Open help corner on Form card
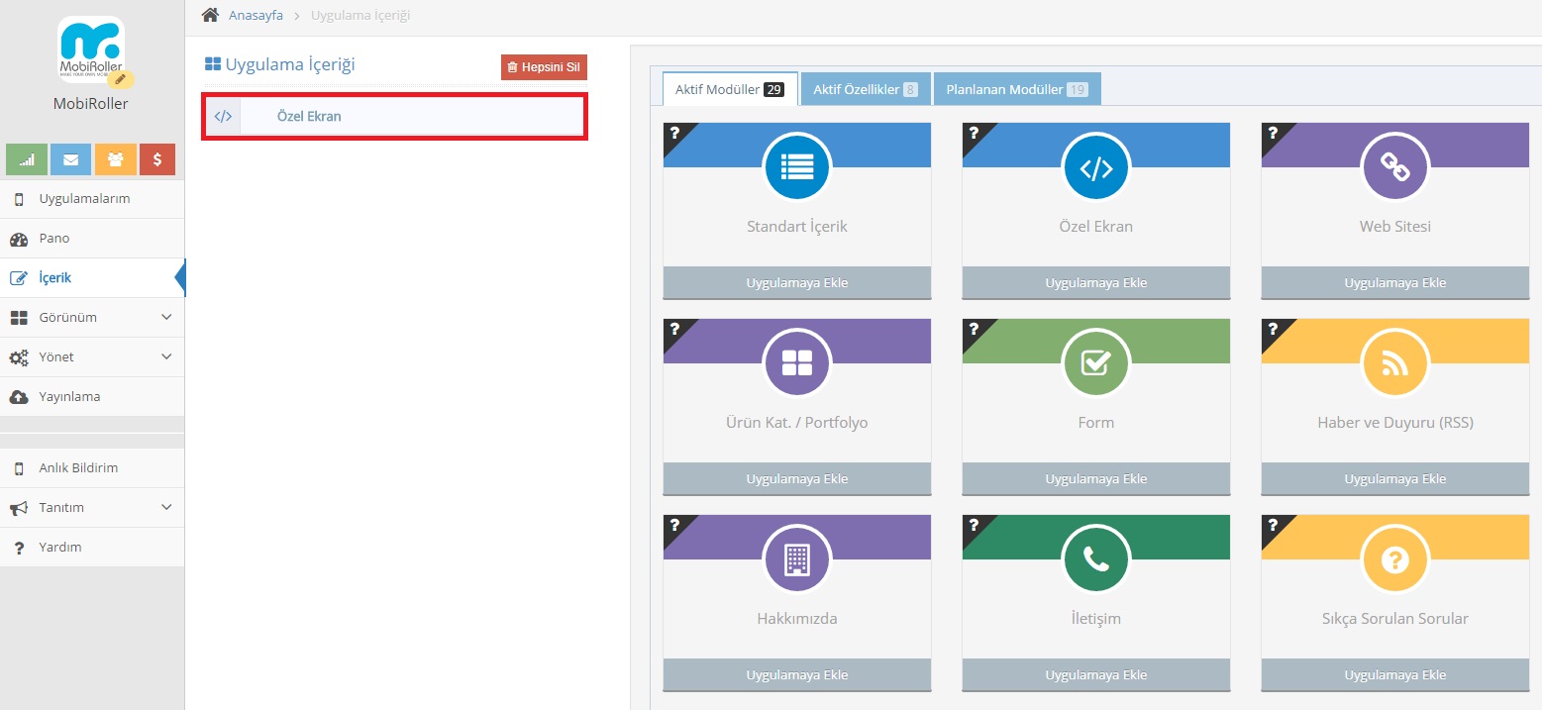The width and height of the screenshot is (1542, 710). point(974,329)
